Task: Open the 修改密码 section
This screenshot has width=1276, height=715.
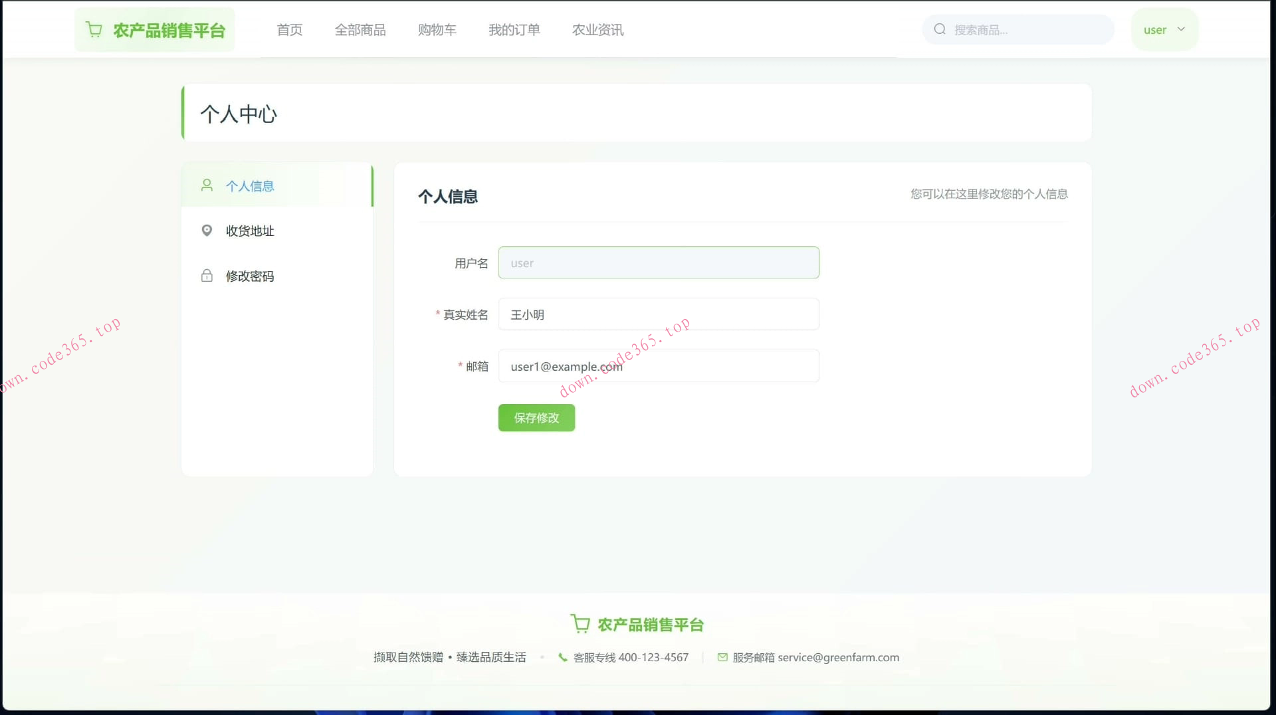Action: point(250,275)
